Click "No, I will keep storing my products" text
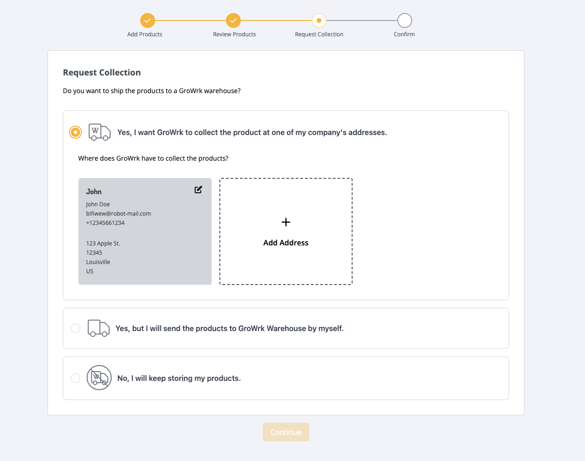 pyautogui.click(x=179, y=378)
